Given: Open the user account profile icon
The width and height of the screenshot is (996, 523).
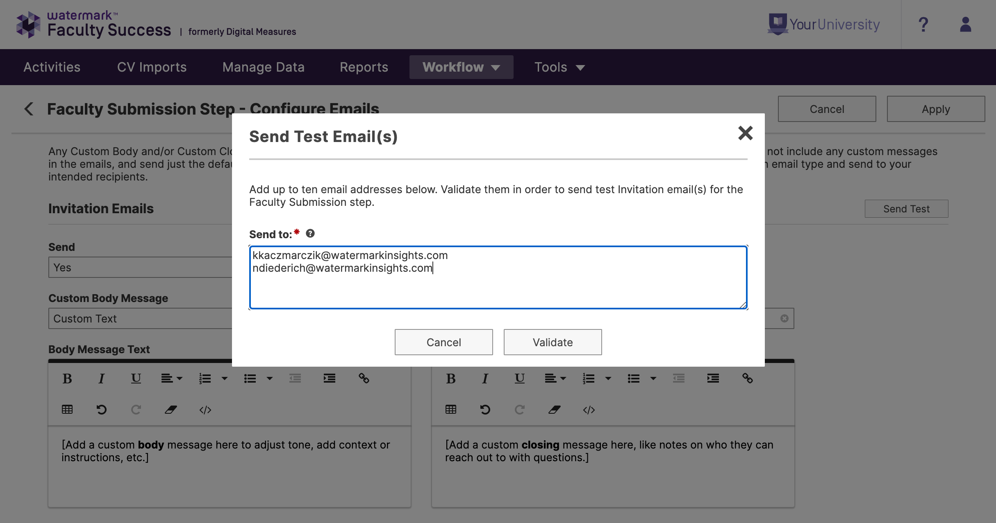Looking at the screenshot, I should 965,25.
